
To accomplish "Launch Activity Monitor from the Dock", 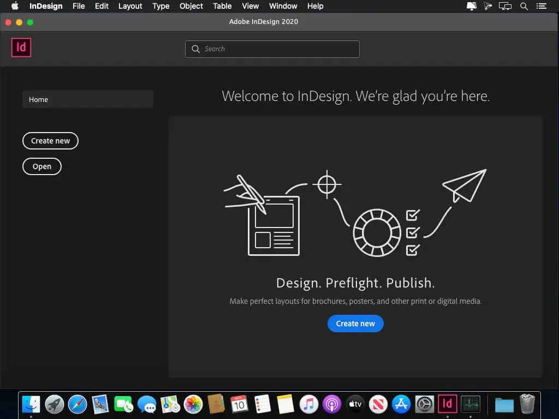I will click(x=470, y=404).
